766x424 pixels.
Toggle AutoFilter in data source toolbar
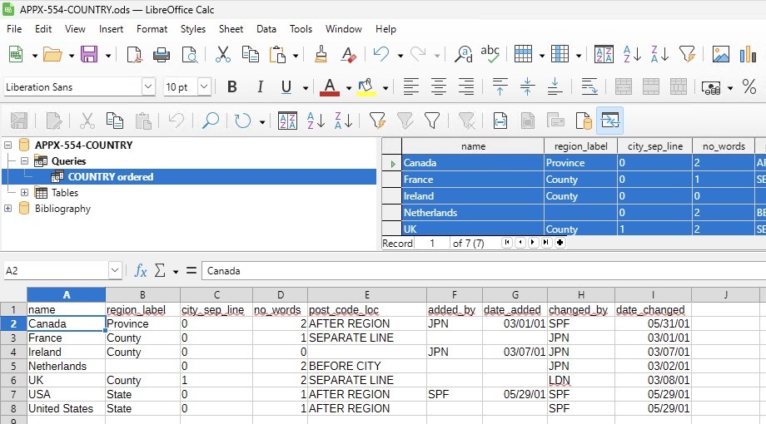click(377, 121)
